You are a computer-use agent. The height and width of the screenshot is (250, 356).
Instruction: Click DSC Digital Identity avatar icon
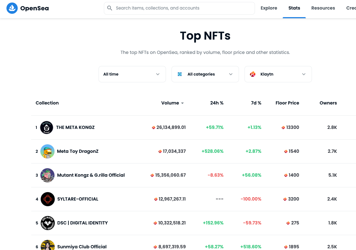pos(47,223)
